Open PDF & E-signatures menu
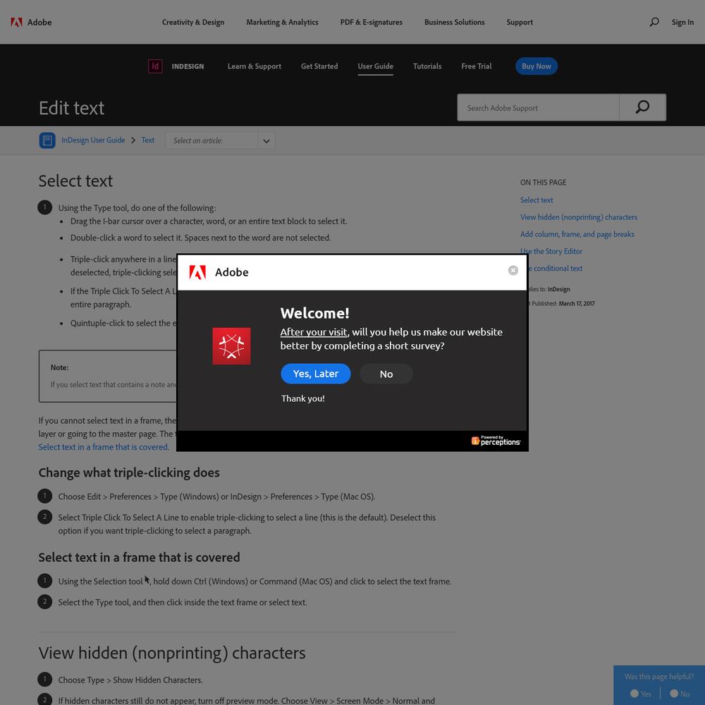This screenshot has height=705, width=705. [371, 22]
